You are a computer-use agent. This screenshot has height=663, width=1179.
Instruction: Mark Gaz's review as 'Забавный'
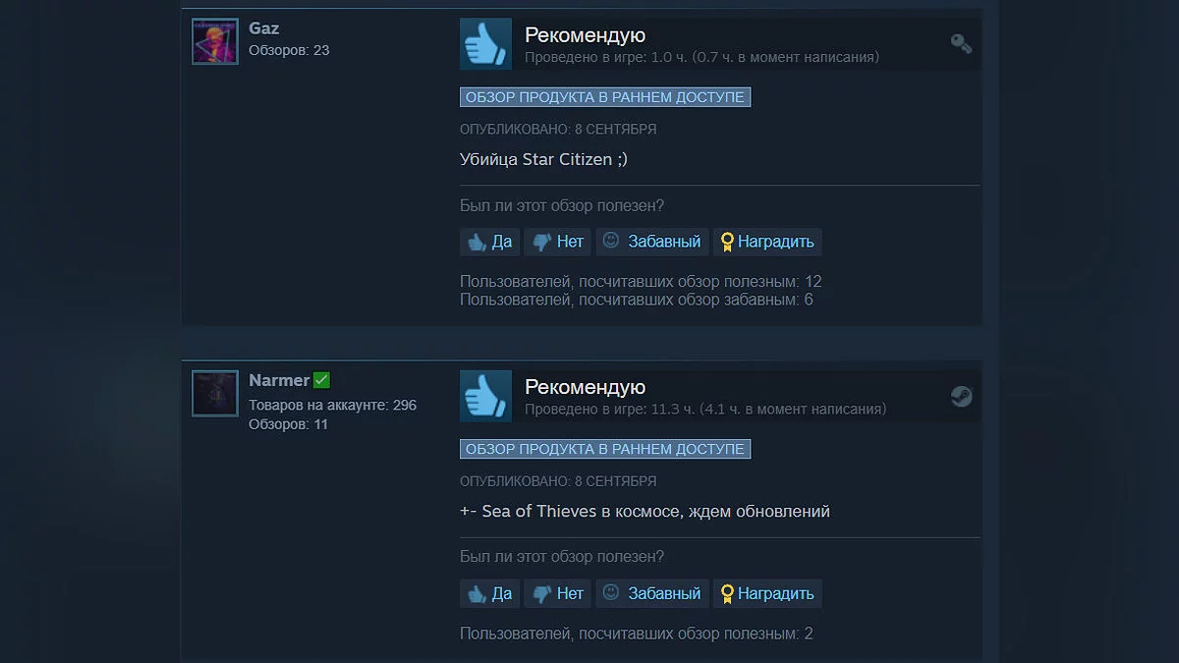click(652, 242)
